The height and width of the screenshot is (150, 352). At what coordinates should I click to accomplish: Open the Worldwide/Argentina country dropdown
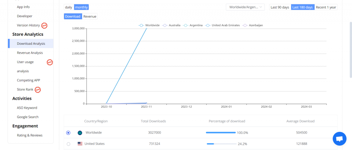tap(245, 7)
